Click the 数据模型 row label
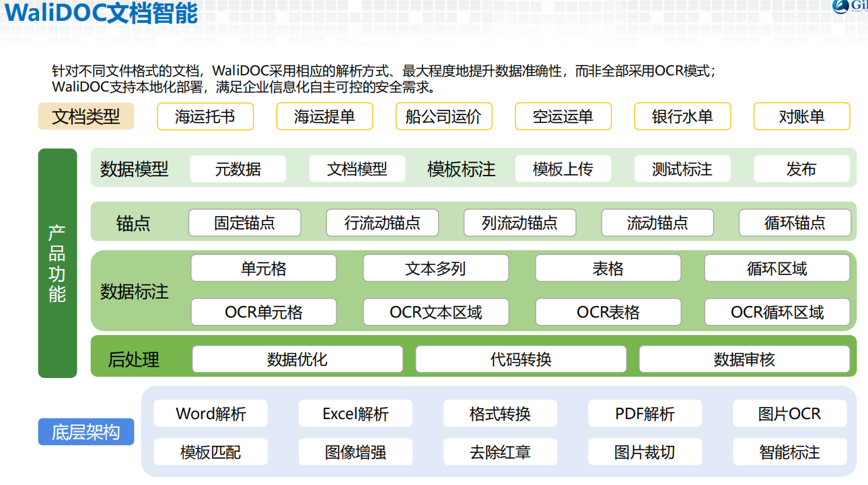 coord(135,169)
